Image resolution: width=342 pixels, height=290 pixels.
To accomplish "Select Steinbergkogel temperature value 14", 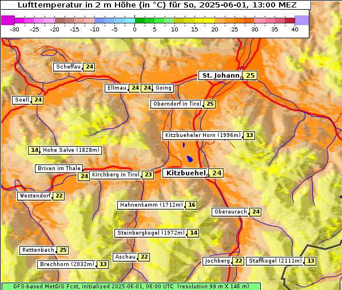I will point(193,233).
